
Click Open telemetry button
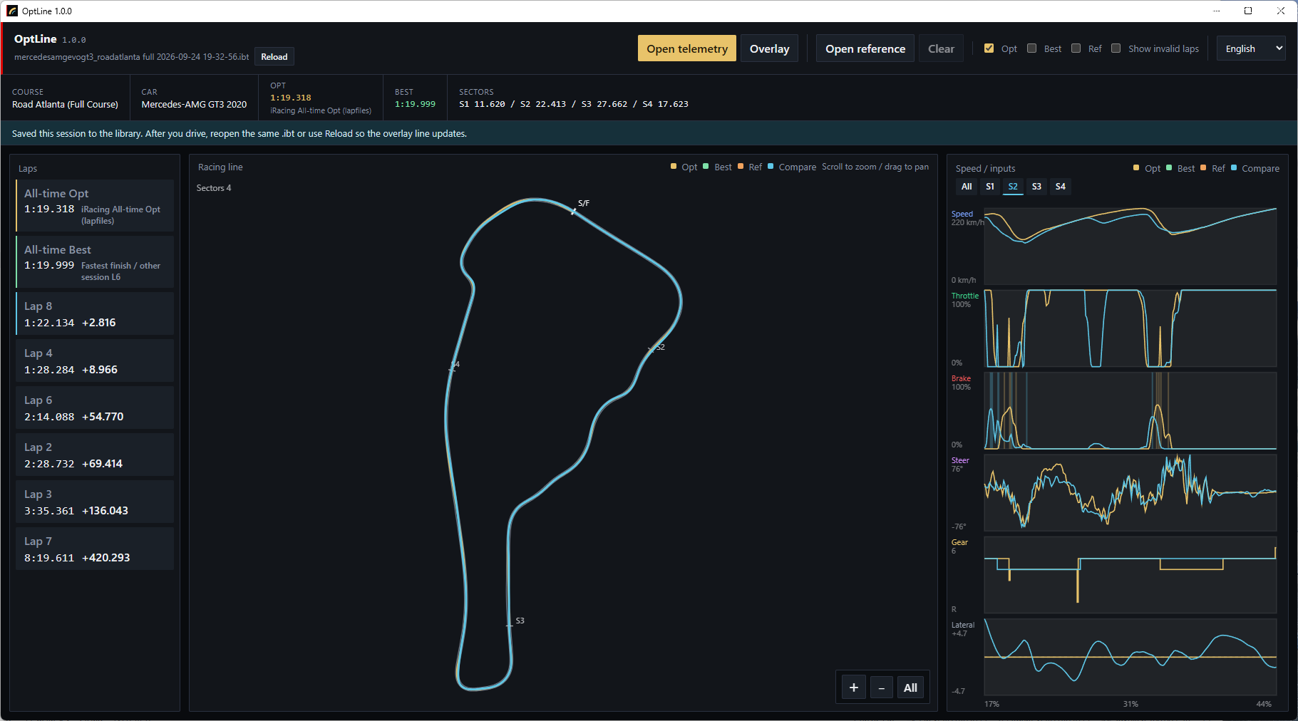[687, 48]
